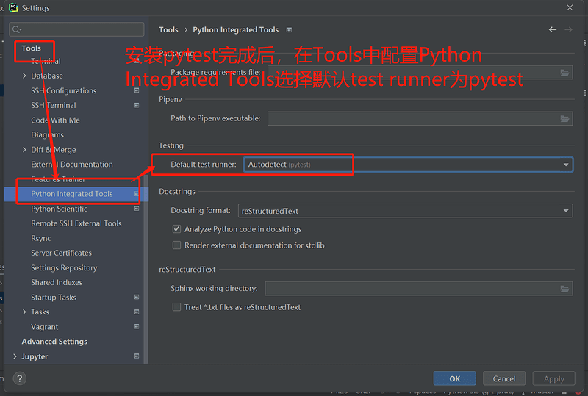Expand the Tasks tree node
Image resolution: width=588 pixels, height=396 pixels.
pyautogui.click(x=24, y=312)
